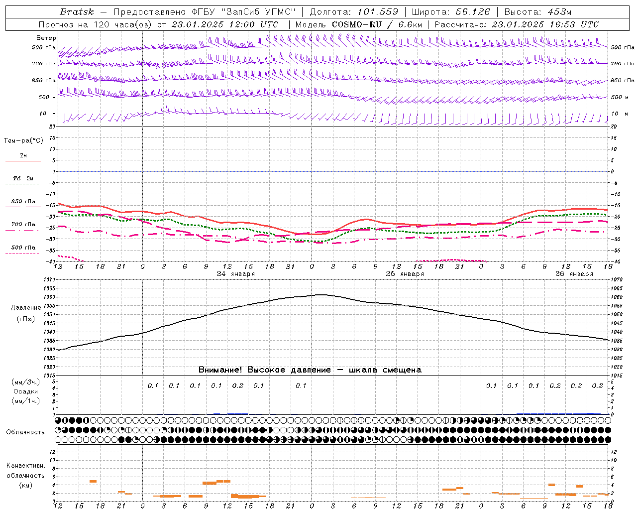
Task: Click the "Внимание! Высокое давление" warning text
Action: click(x=264, y=370)
